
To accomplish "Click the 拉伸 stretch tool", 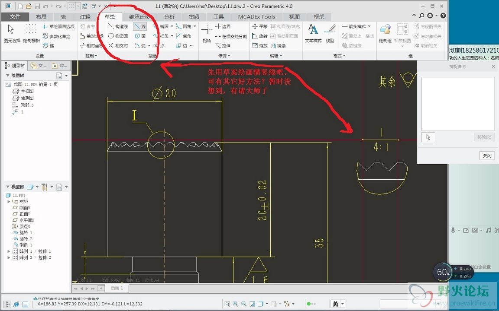I will click(223, 46).
